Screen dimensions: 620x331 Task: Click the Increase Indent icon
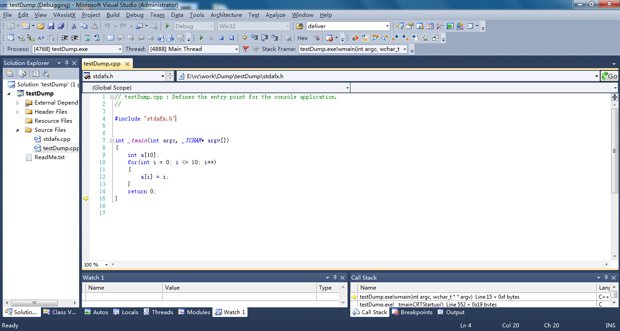click(74, 38)
